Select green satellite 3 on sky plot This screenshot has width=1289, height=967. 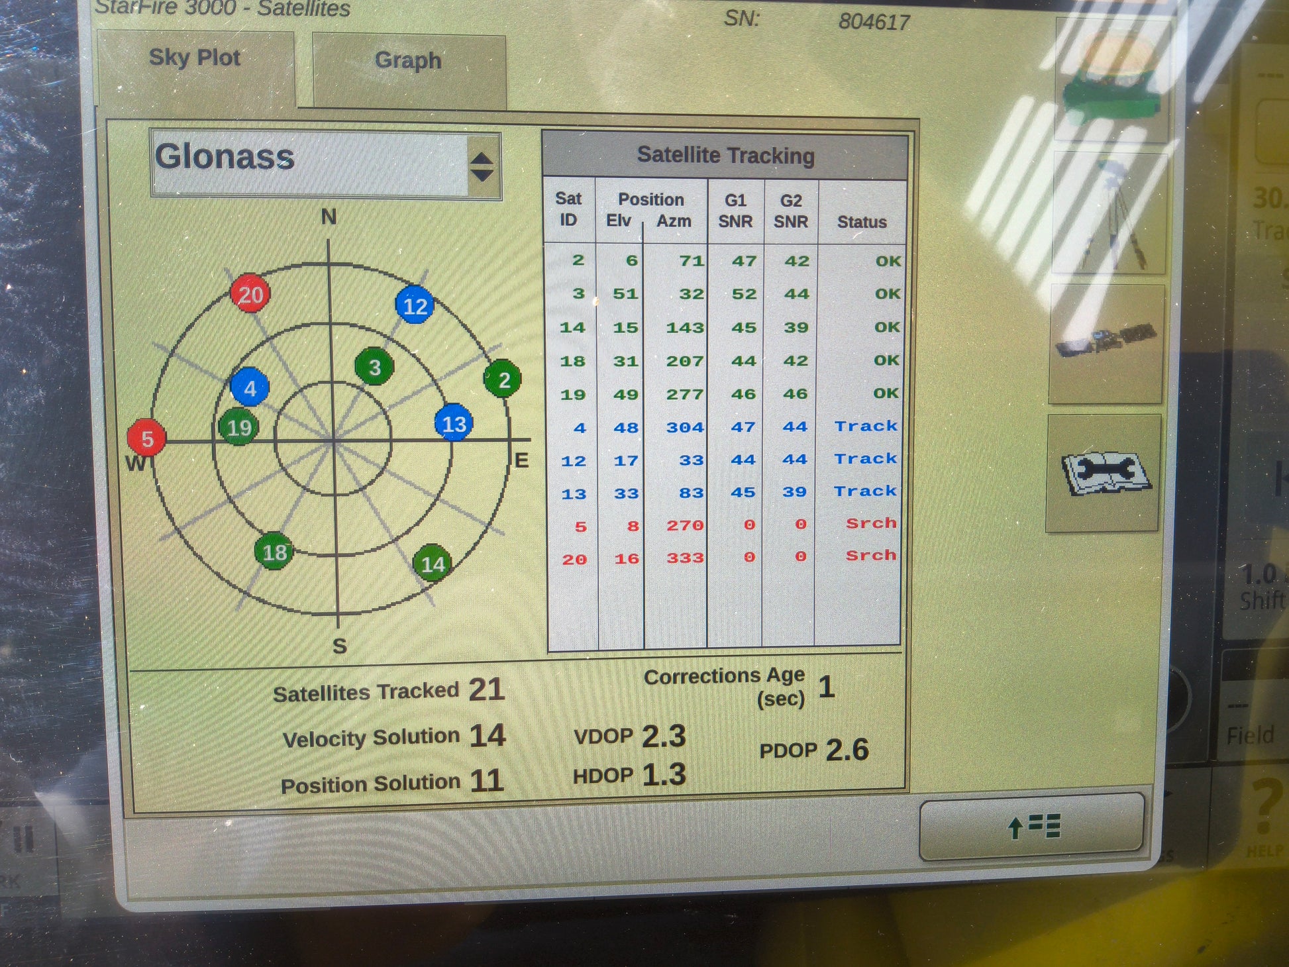coord(374,366)
